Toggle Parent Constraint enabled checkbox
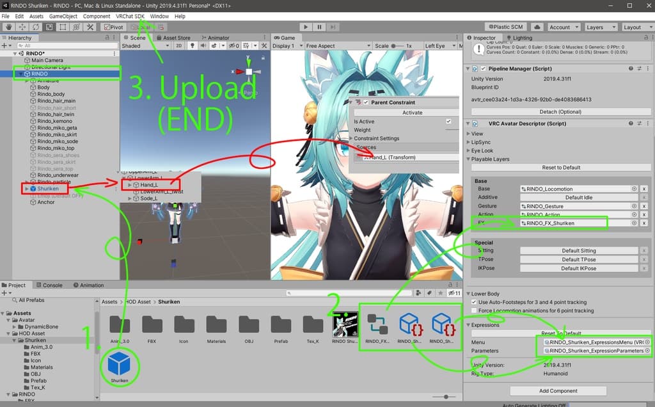Viewport: 655px width, 407px height. coord(366,102)
